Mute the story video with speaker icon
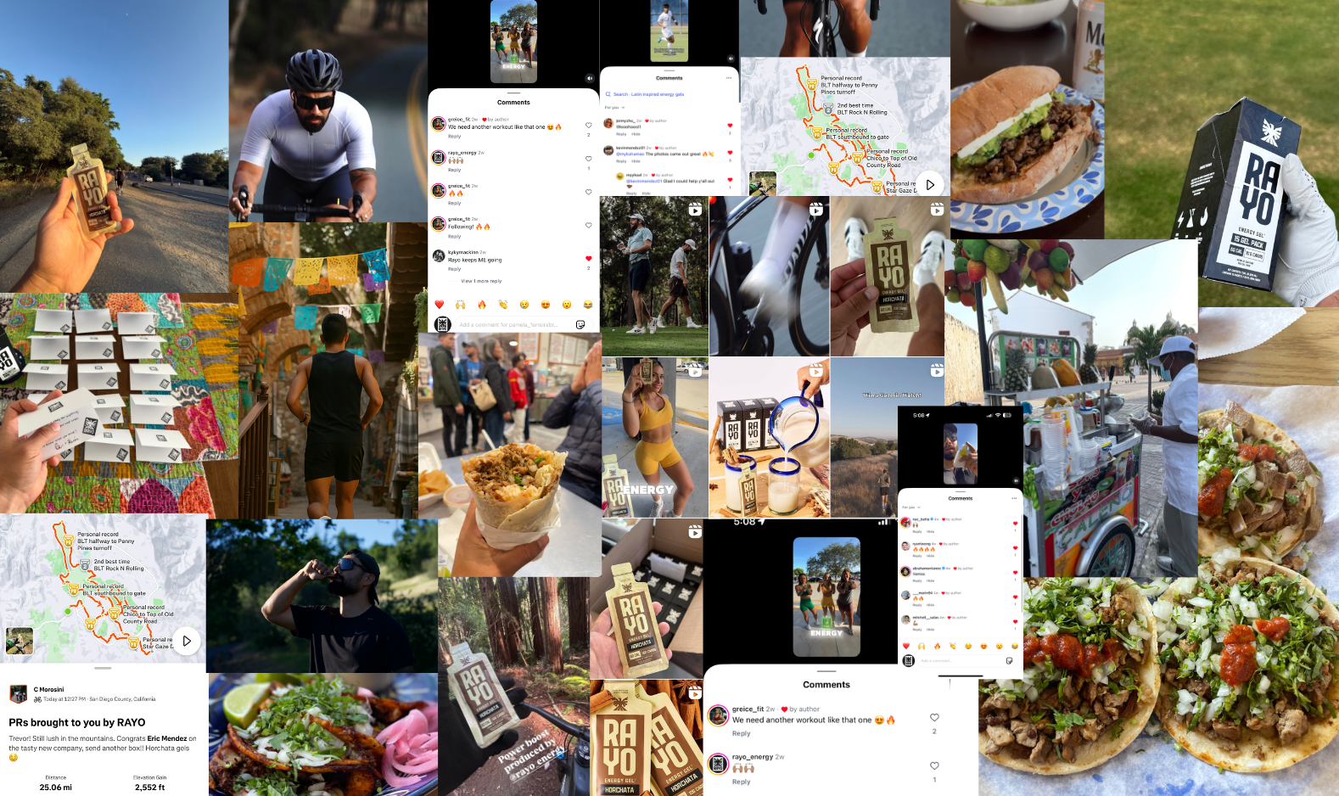Screen dimensions: 1339x796 (x=589, y=78)
